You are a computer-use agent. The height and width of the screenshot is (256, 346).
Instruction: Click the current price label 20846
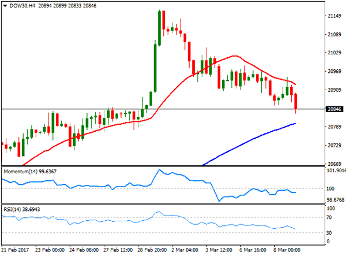334,109
